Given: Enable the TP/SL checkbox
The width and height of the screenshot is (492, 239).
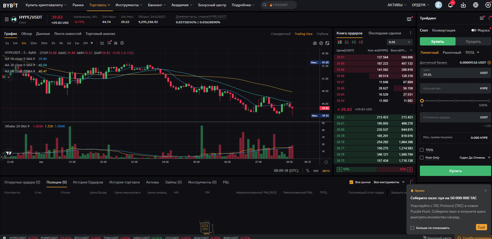Looking at the screenshot, I should click(x=422, y=150).
